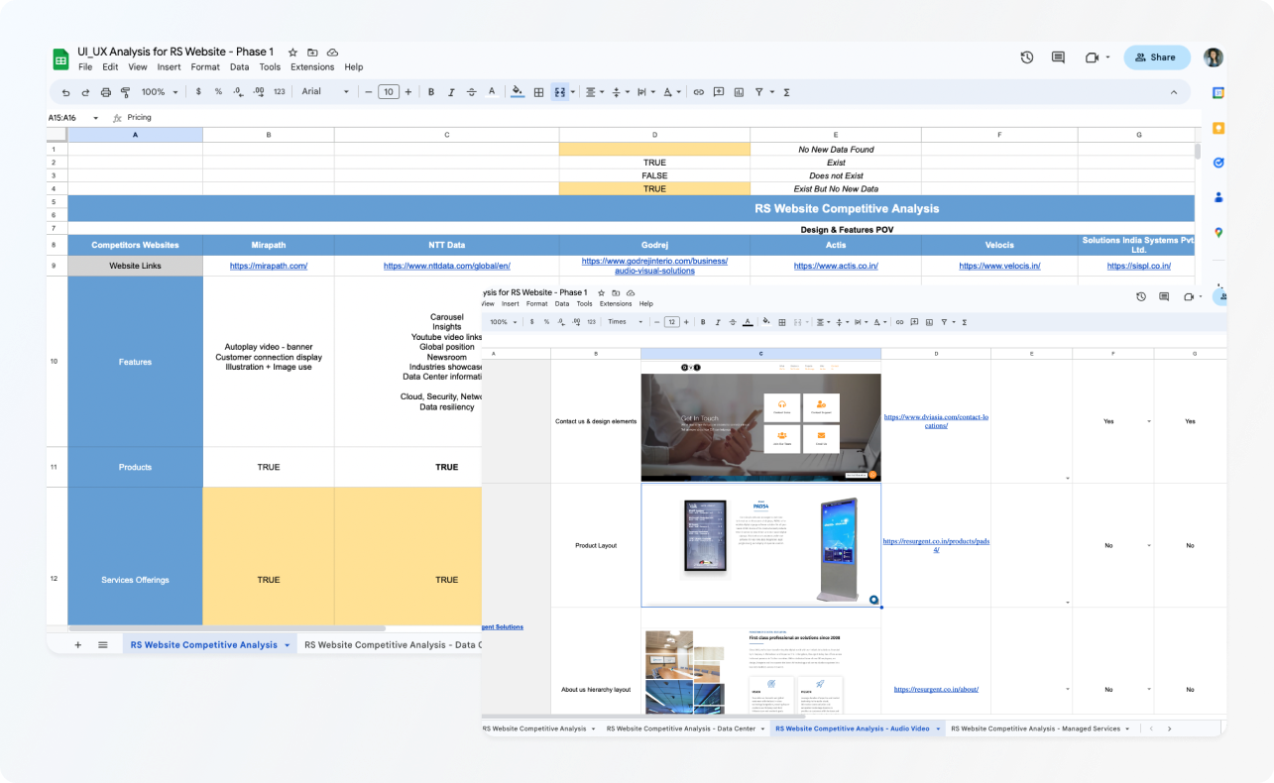
Task: Click the dviasia contact page thumbnail
Action: [x=760, y=421]
